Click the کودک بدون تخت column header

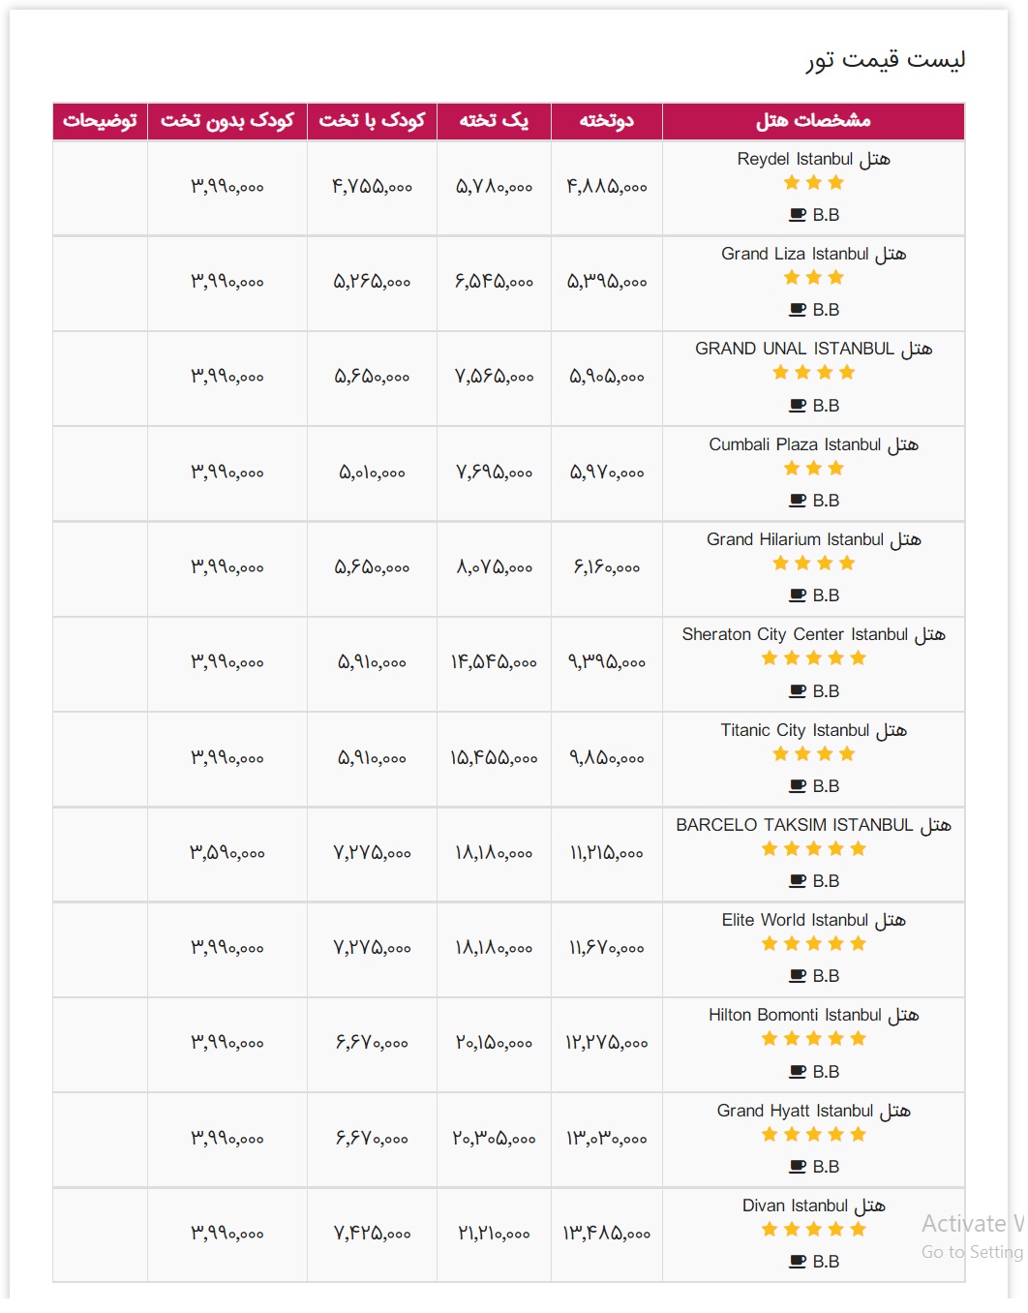click(x=227, y=121)
